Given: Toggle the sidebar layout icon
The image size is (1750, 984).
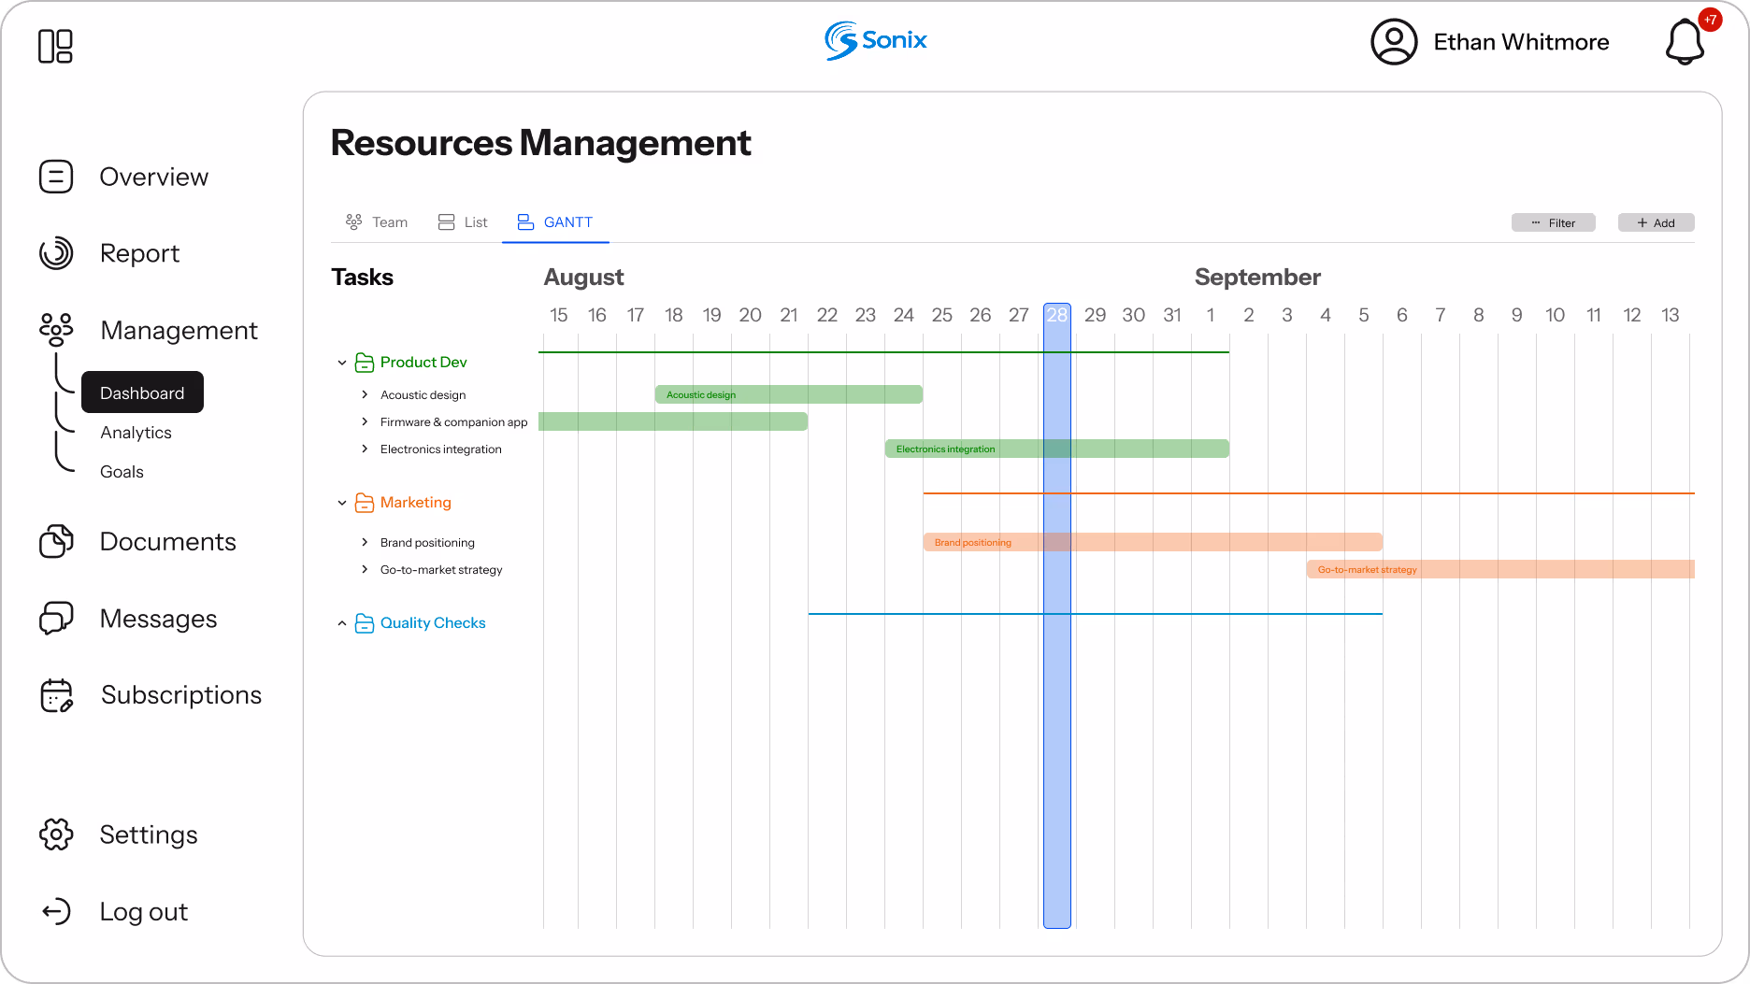Looking at the screenshot, I should tap(55, 46).
